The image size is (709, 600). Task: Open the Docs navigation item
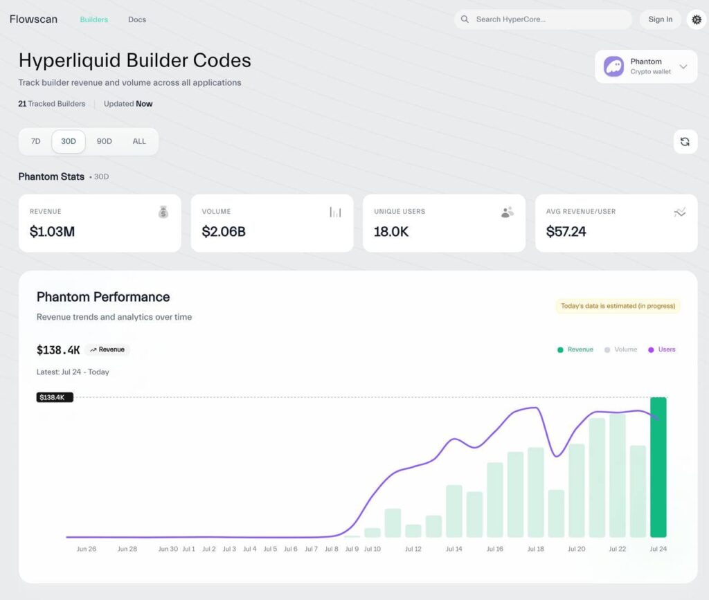pyautogui.click(x=137, y=19)
